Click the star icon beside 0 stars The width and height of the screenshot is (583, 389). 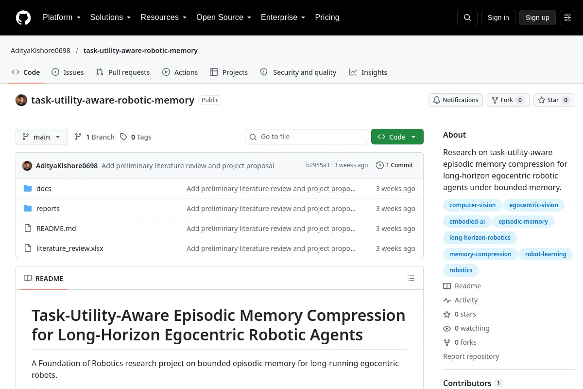click(x=447, y=315)
